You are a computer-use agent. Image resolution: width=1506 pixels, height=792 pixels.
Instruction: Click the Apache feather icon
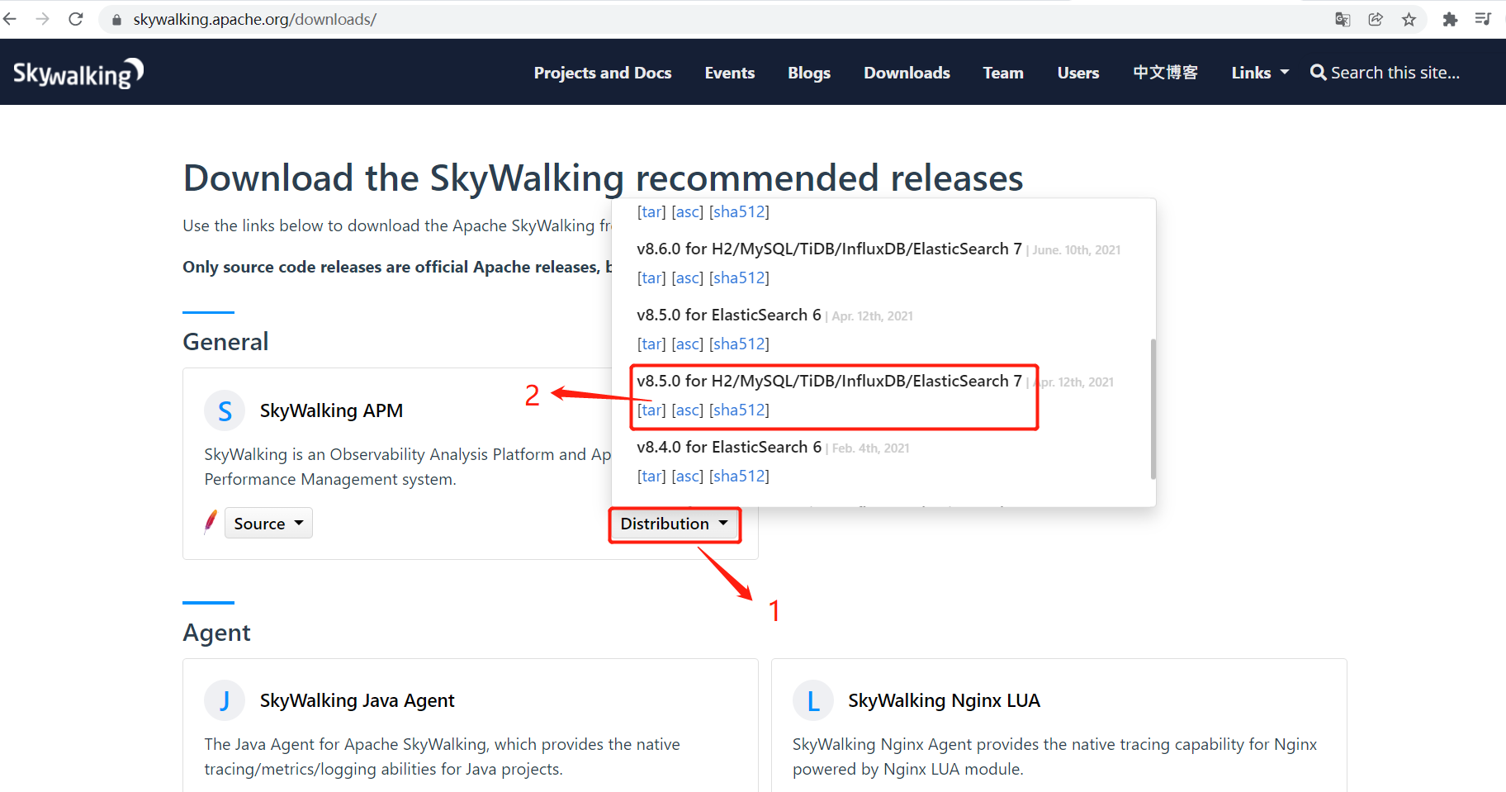[211, 522]
